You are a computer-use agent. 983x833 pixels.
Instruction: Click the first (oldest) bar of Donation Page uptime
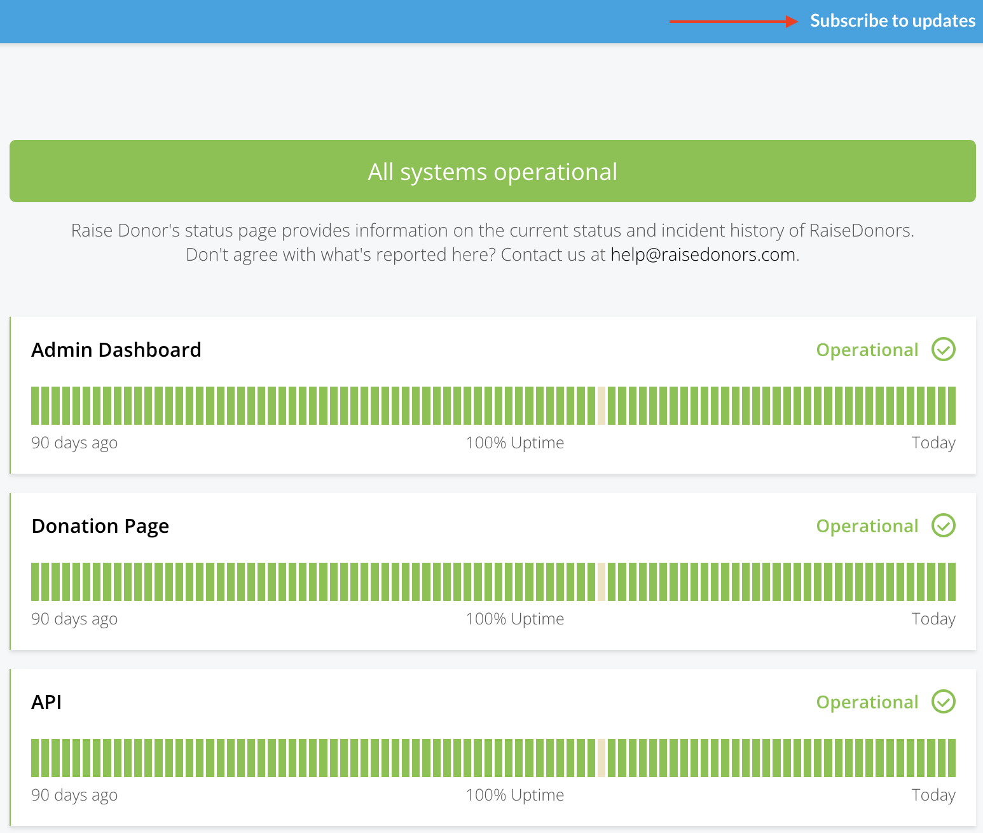click(x=35, y=582)
